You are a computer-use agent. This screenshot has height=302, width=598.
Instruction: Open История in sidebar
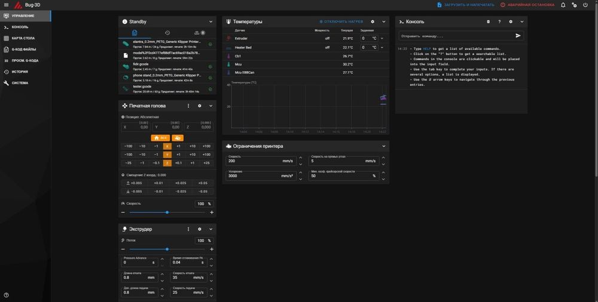(x=25, y=72)
